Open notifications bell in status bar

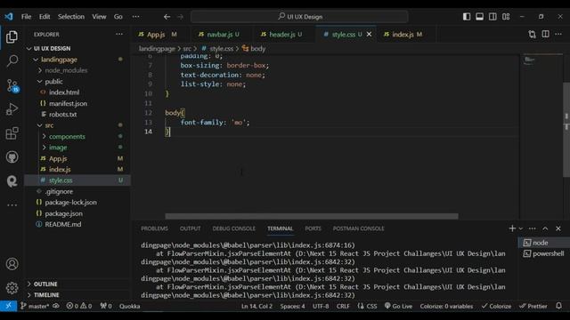coord(558,306)
